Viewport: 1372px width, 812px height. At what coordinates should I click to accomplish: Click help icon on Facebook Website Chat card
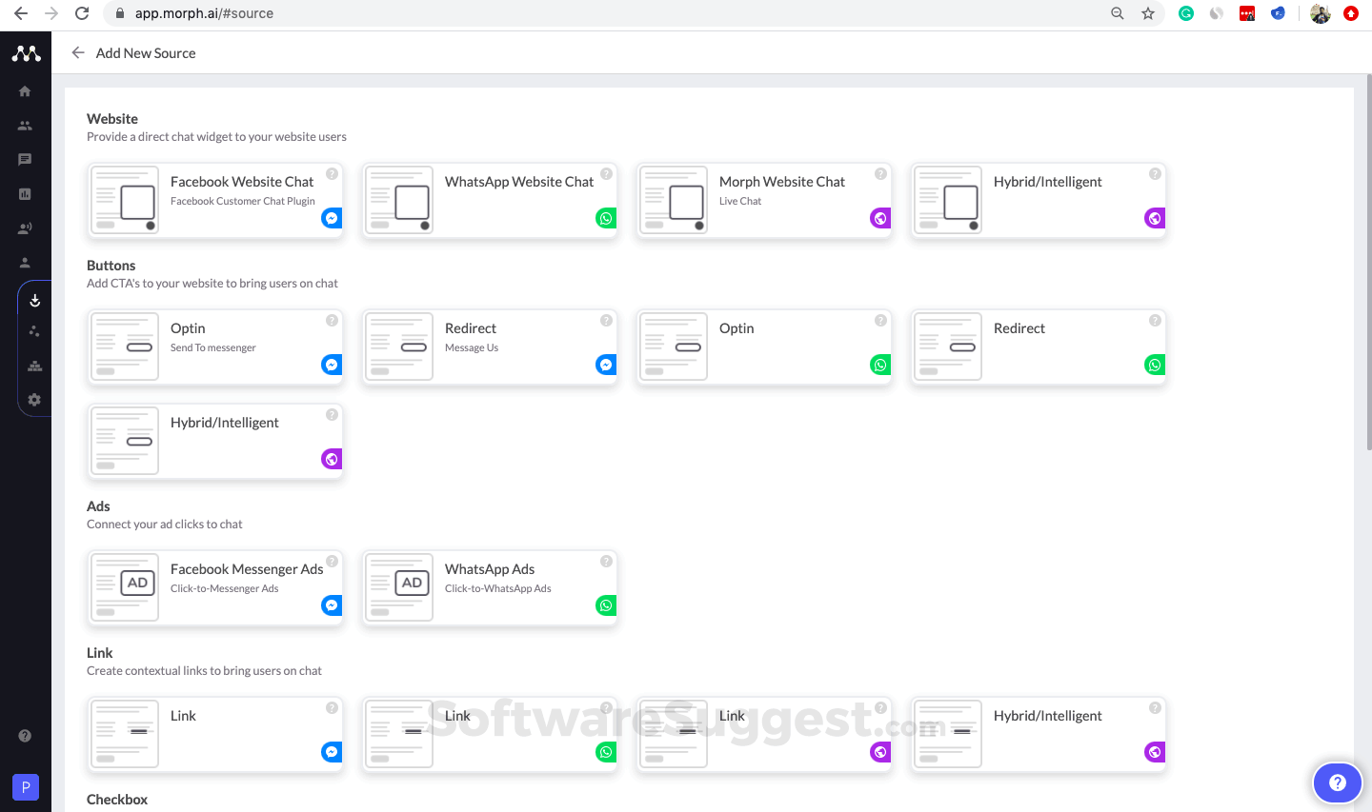pos(332,174)
